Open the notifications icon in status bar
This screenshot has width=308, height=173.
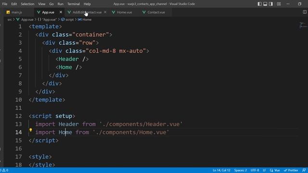(x=304, y=170)
